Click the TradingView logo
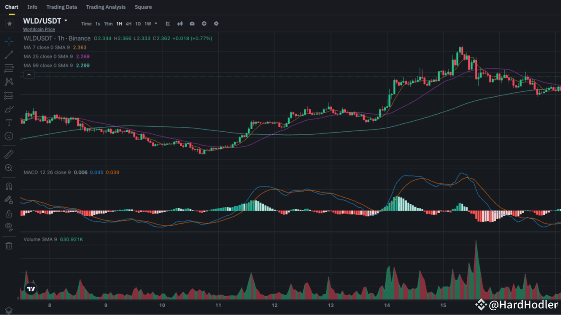The width and height of the screenshot is (561, 315). 31,289
